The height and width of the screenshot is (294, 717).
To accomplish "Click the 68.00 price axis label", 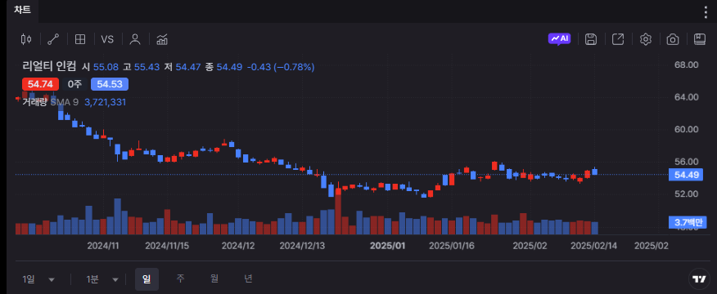I will point(687,65).
